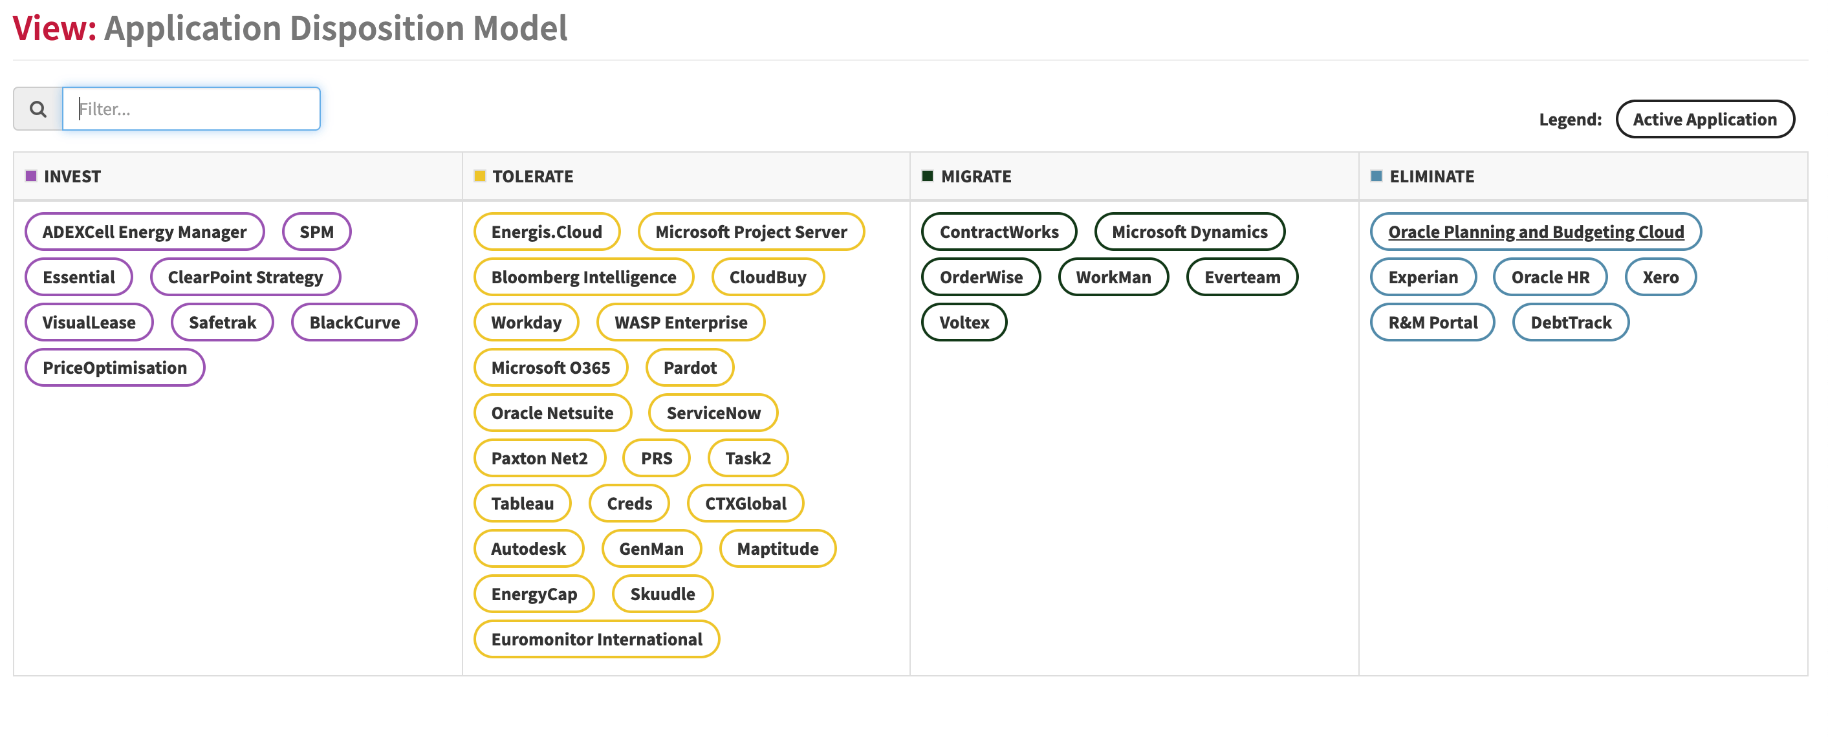The width and height of the screenshot is (1828, 745).
Task: Open the Workday application
Action: 526,323
